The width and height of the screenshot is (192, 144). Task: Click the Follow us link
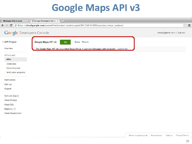click(169, 135)
